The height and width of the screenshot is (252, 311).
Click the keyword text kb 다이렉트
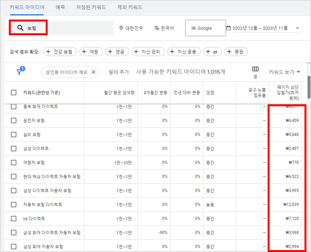tap(34, 218)
